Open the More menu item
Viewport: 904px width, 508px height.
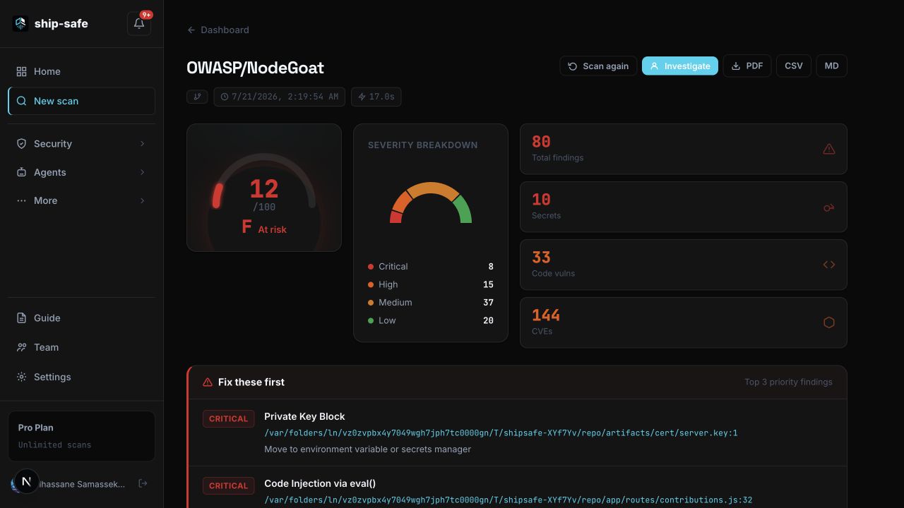click(x=81, y=200)
